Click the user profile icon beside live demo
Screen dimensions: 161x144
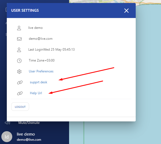point(19,28)
